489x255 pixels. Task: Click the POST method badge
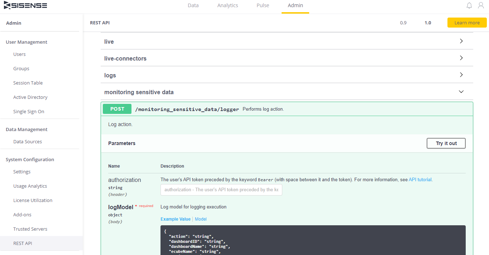coord(117,109)
